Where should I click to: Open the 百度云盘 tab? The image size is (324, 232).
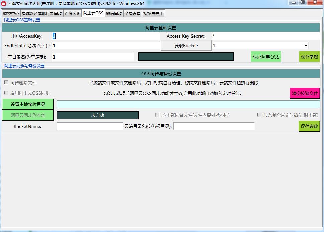tap(72, 13)
